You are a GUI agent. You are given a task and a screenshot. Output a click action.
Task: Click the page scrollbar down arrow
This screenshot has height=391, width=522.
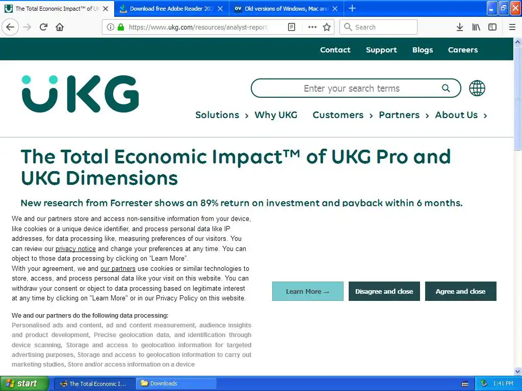[517, 371]
